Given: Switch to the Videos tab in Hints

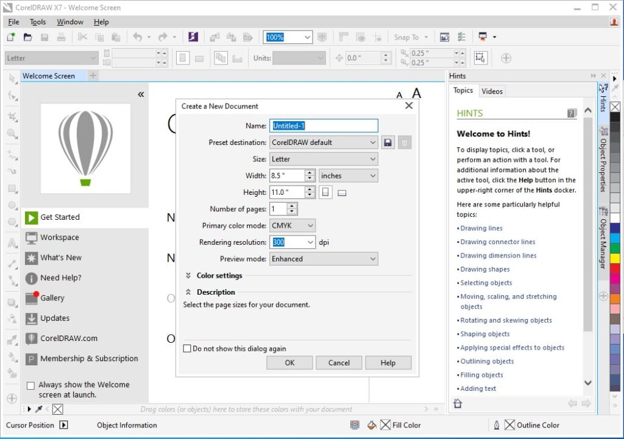Looking at the screenshot, I should [492, 91].
